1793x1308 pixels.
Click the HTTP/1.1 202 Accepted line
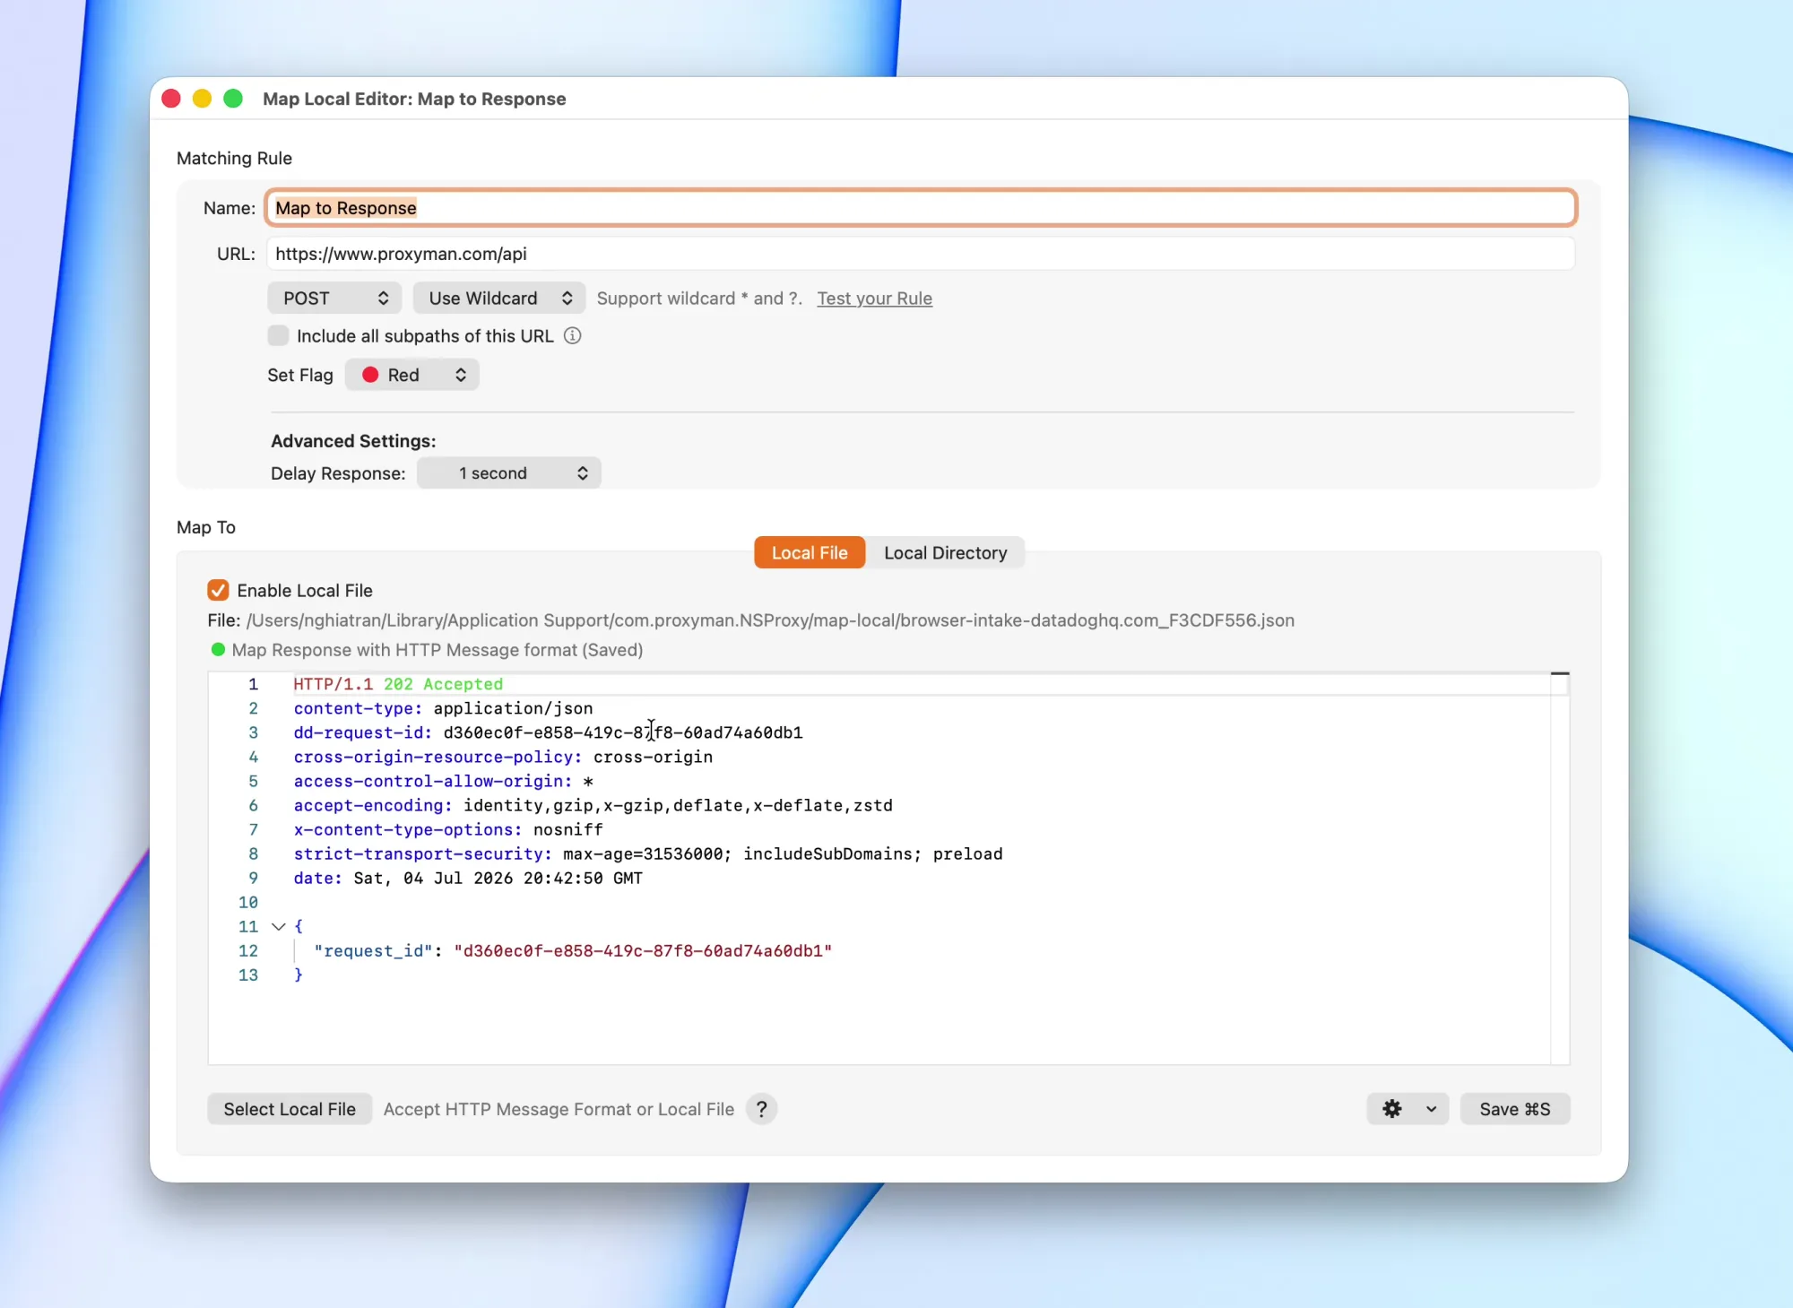[x=398, y=684]
